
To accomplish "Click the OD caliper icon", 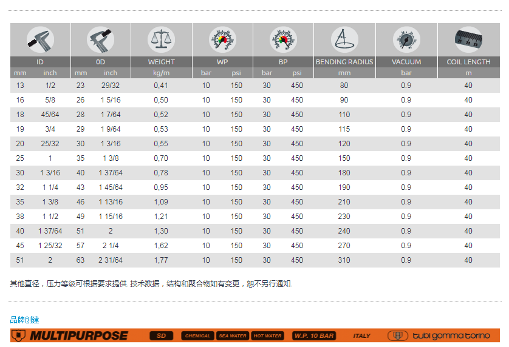I will tap(100, 39).
